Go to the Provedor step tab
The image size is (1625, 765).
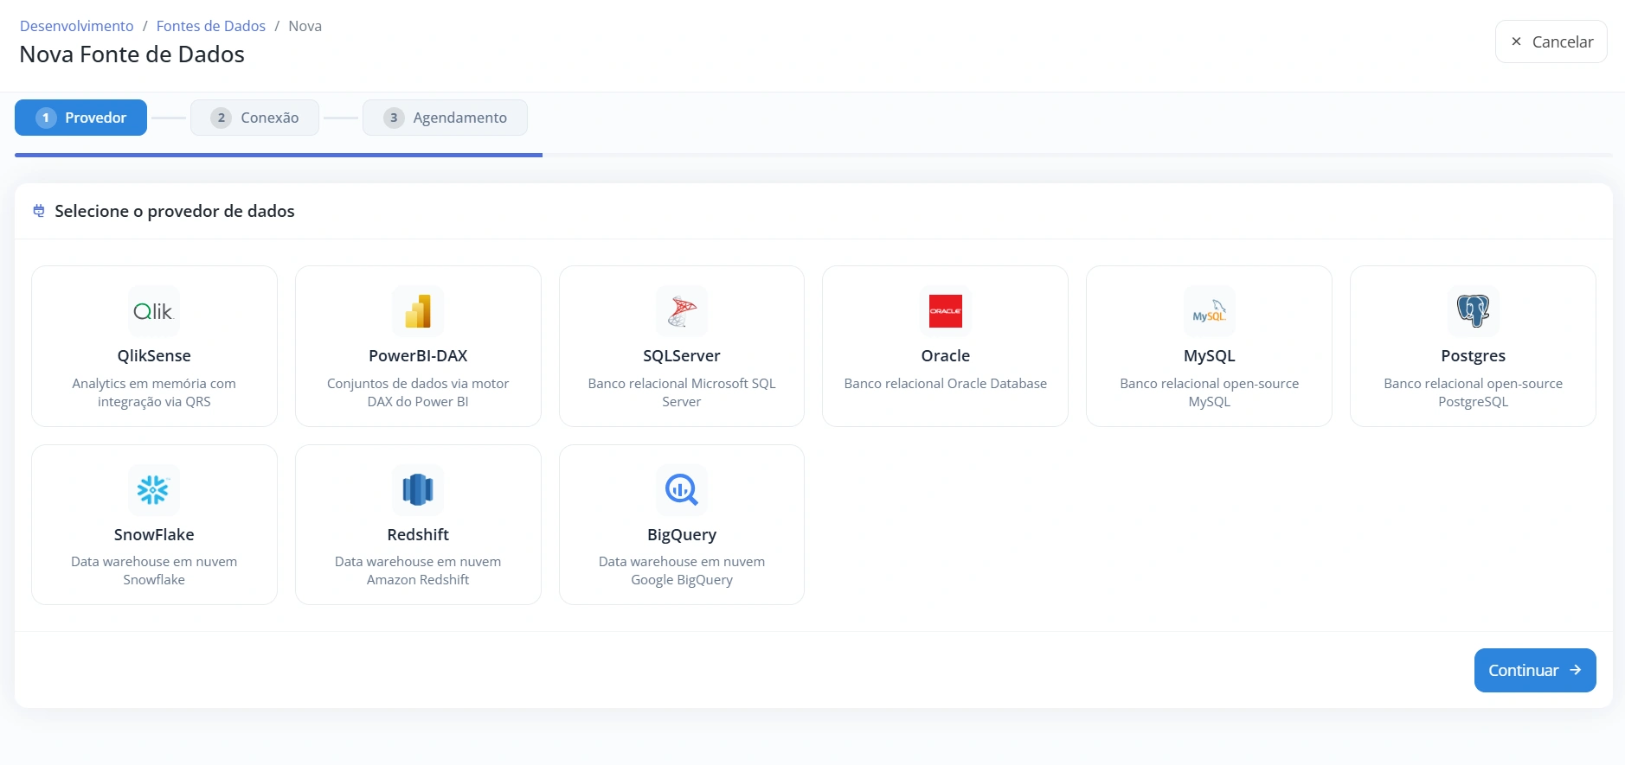pyautogui.click(x=80, y=118)
